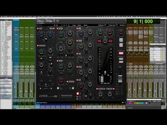Click the large ring-shaped knob in dynamics section
Image resolution: width=167 pixels, height=125 pixels.
pos(61,47)
